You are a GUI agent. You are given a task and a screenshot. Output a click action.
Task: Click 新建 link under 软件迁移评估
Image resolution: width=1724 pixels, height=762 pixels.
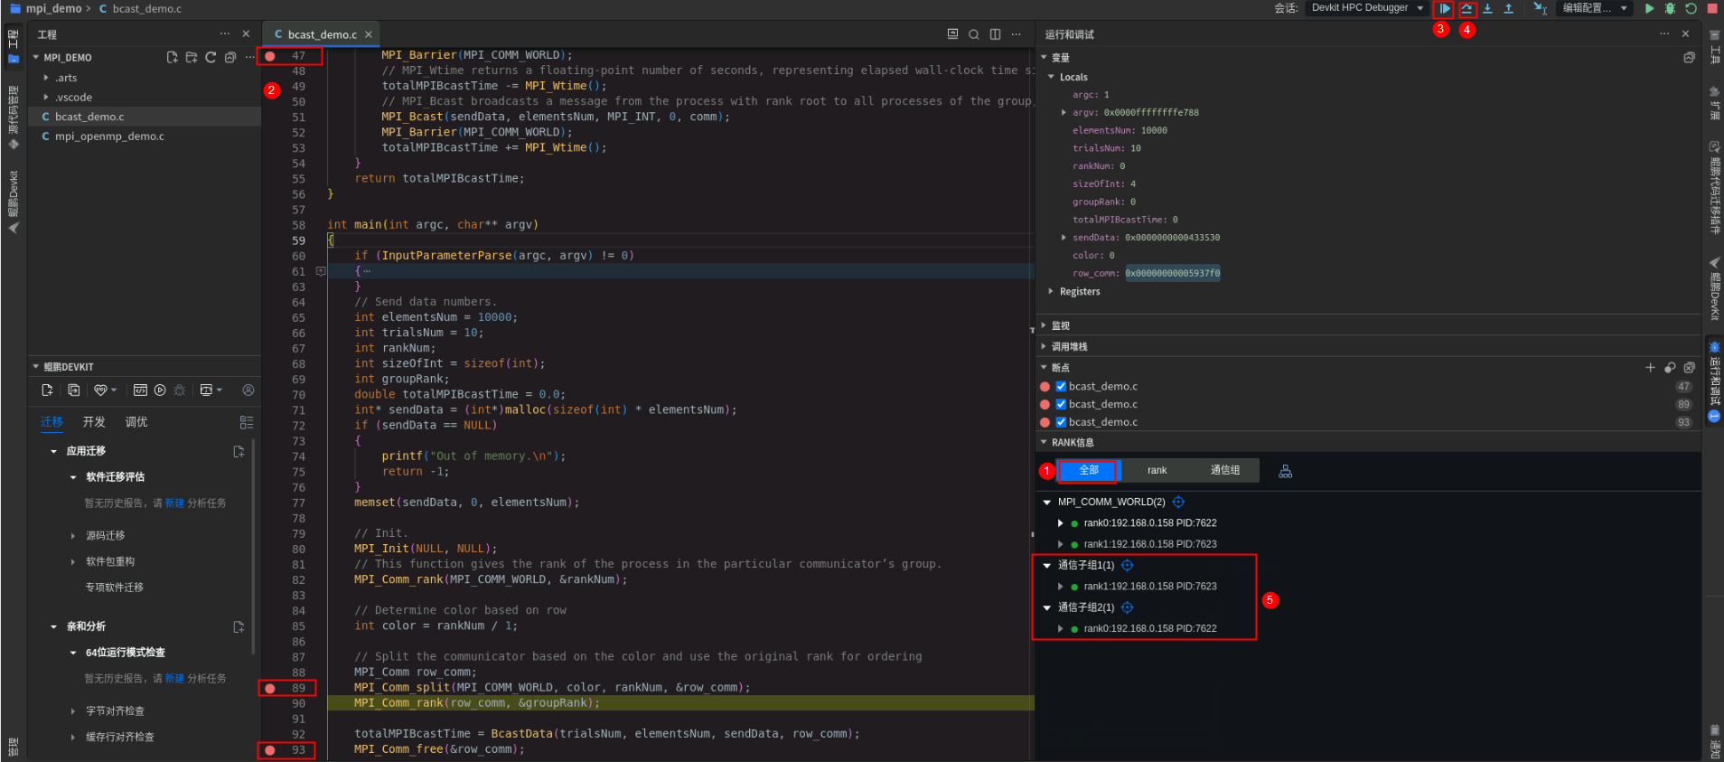(174, 503)
